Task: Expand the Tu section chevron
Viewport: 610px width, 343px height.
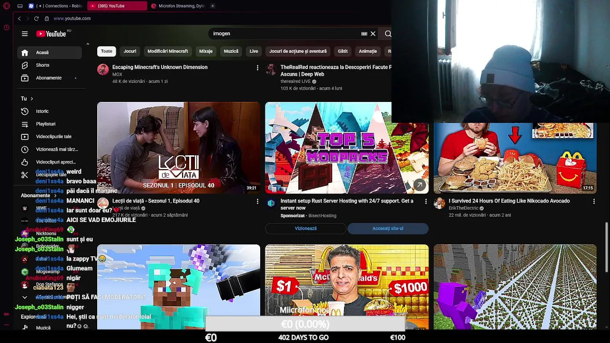Action: [x=31, y=99]
